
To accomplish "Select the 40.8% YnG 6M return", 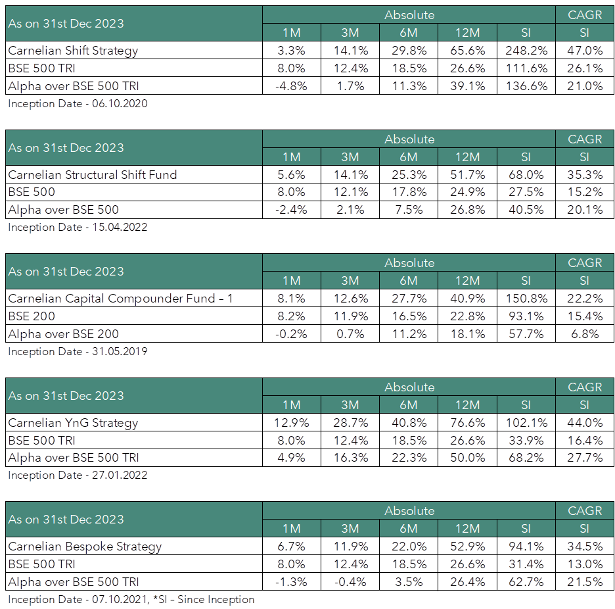I will 409,423.
